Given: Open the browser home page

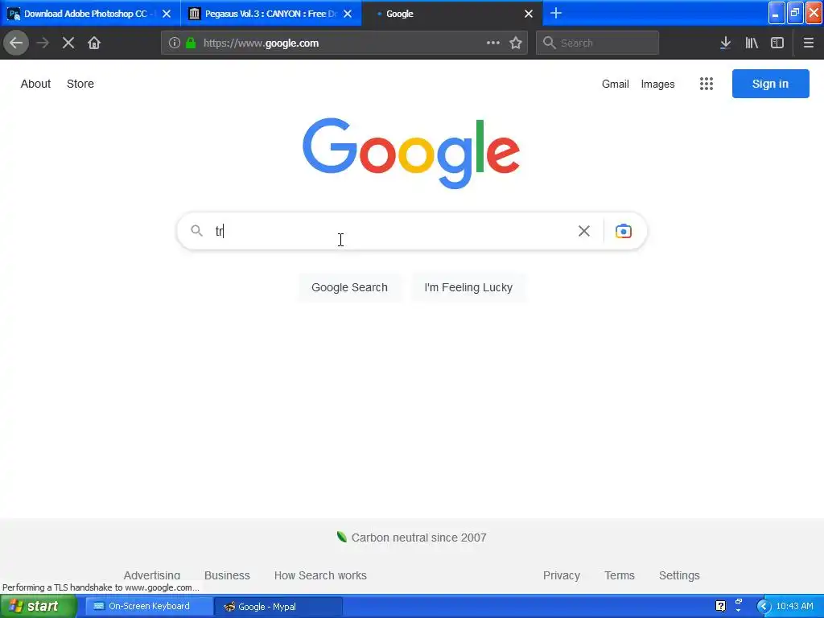Looking at the screenshot, I should (x=94, y=43).
